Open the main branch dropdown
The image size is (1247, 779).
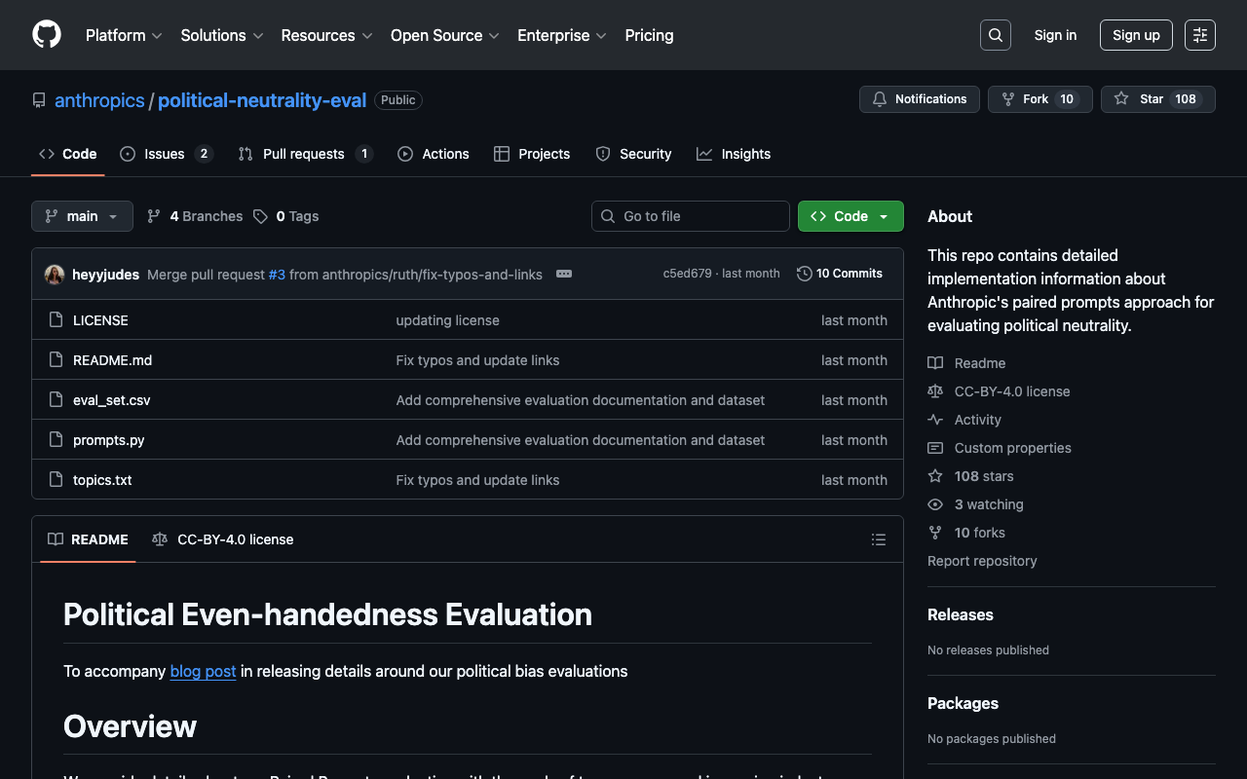pyautogui.click(x=82, y=216)
